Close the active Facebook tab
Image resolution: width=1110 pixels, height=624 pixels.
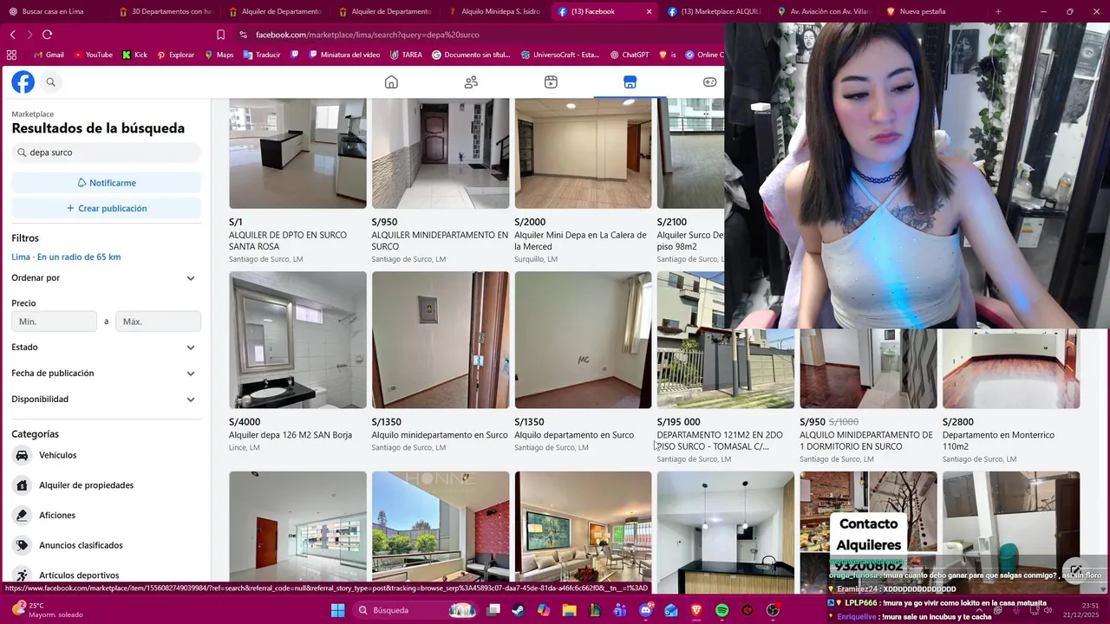(649, 11)
